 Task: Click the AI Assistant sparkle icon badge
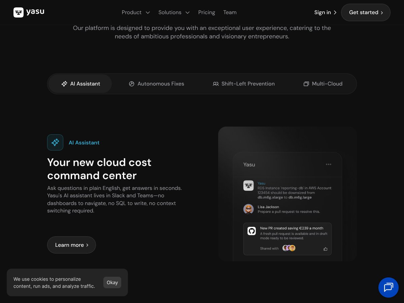tap(55, 142)
